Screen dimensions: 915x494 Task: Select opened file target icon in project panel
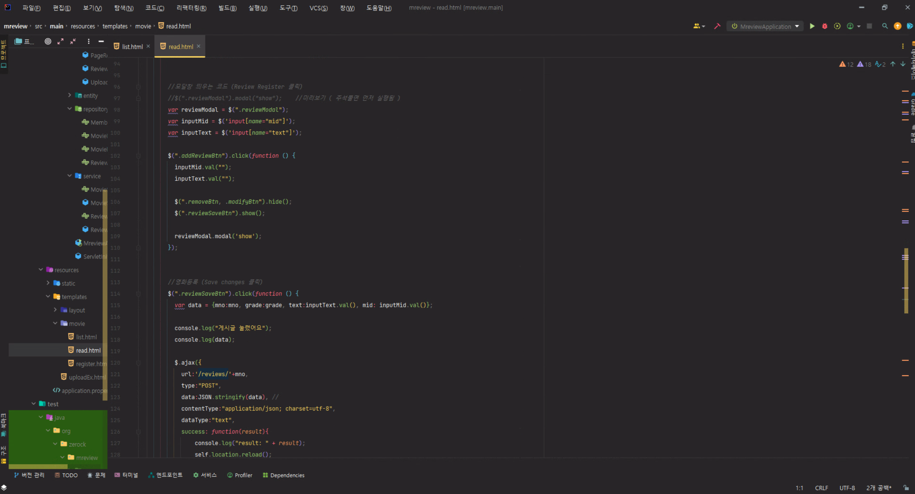point(48,41)
